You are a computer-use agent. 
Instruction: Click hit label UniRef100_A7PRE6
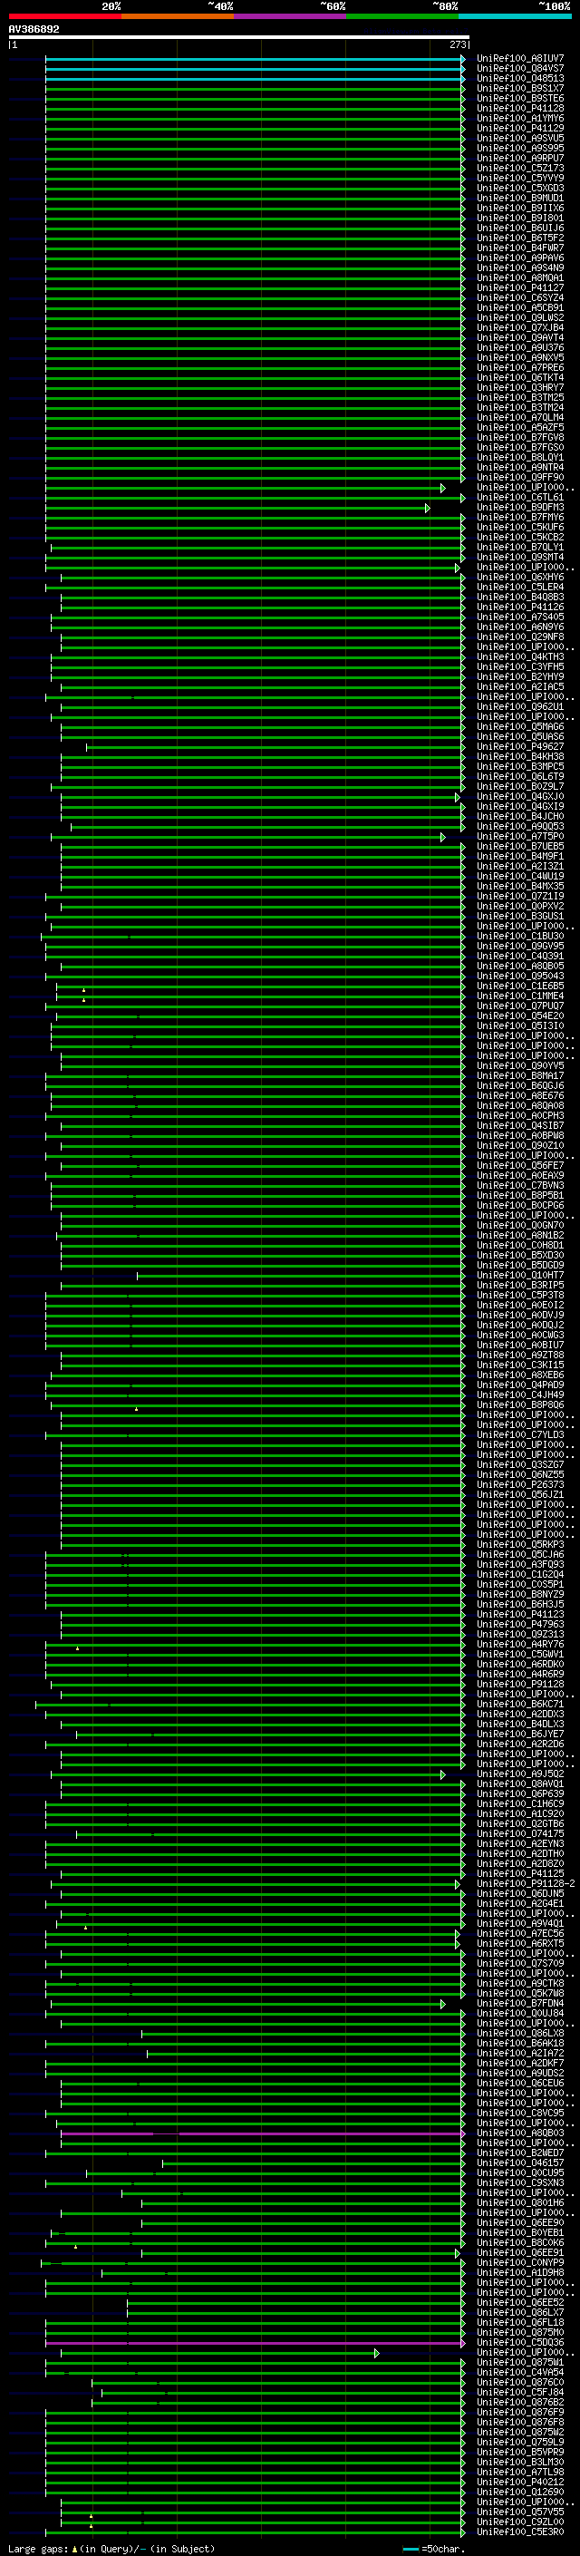(x=519, y=368)
